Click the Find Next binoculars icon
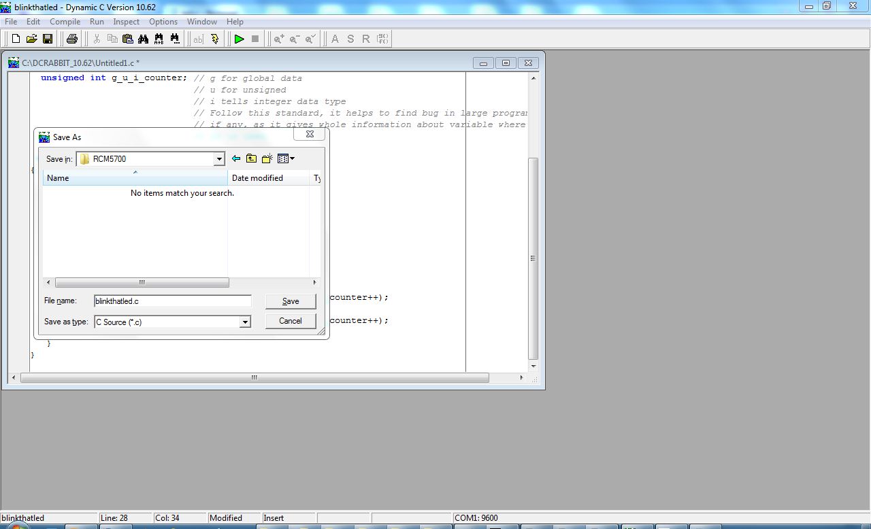 [175, 39]
